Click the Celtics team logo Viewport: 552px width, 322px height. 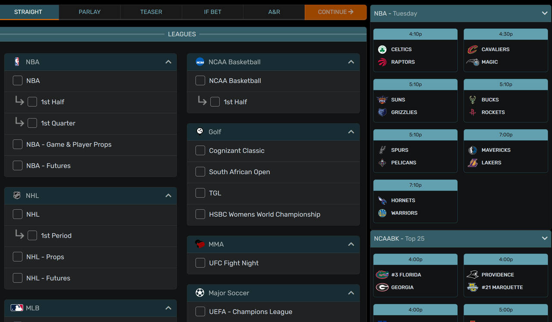coord(382,49)
